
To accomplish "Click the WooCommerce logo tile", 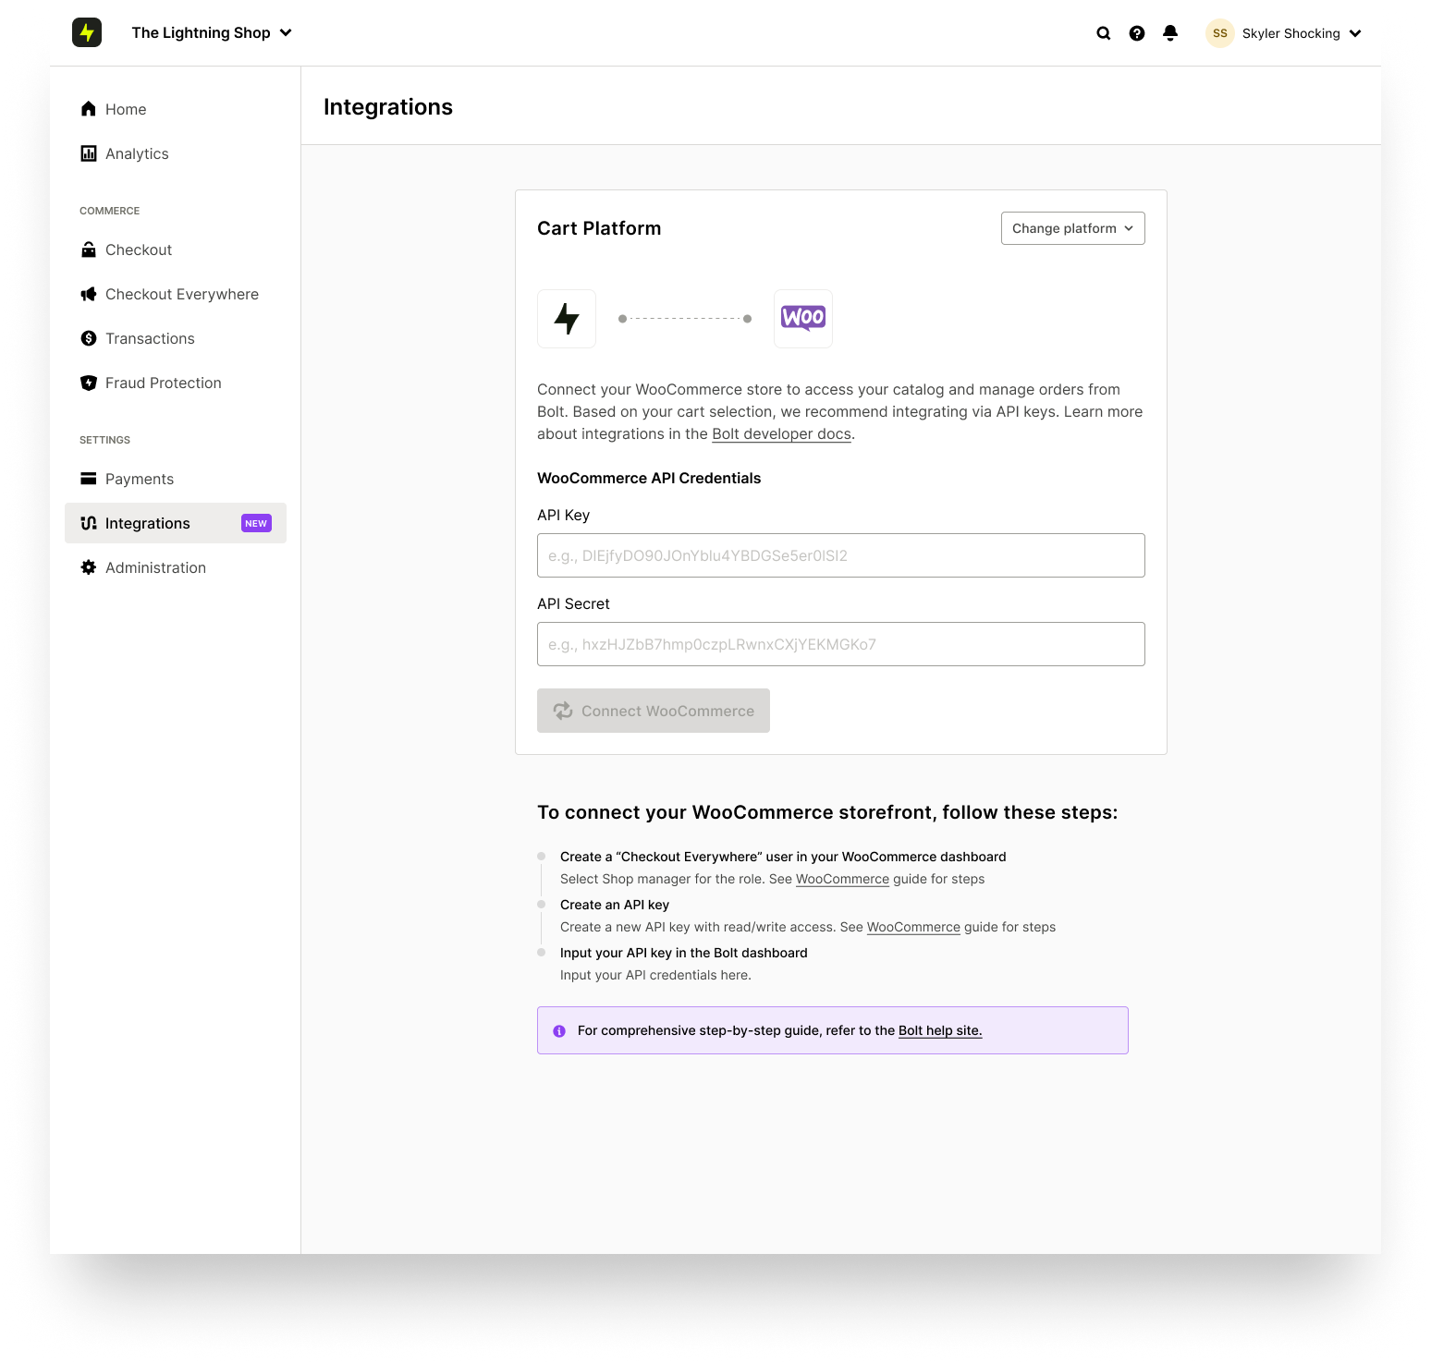I will [x=803, y=319].
